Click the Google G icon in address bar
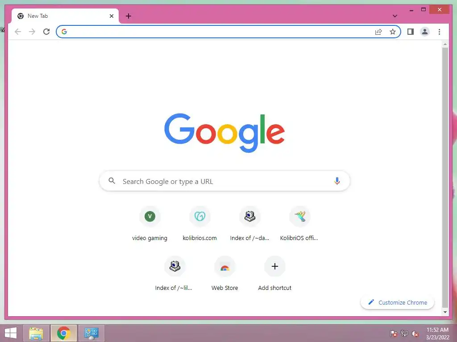457x342 pixels. (64, 32)
